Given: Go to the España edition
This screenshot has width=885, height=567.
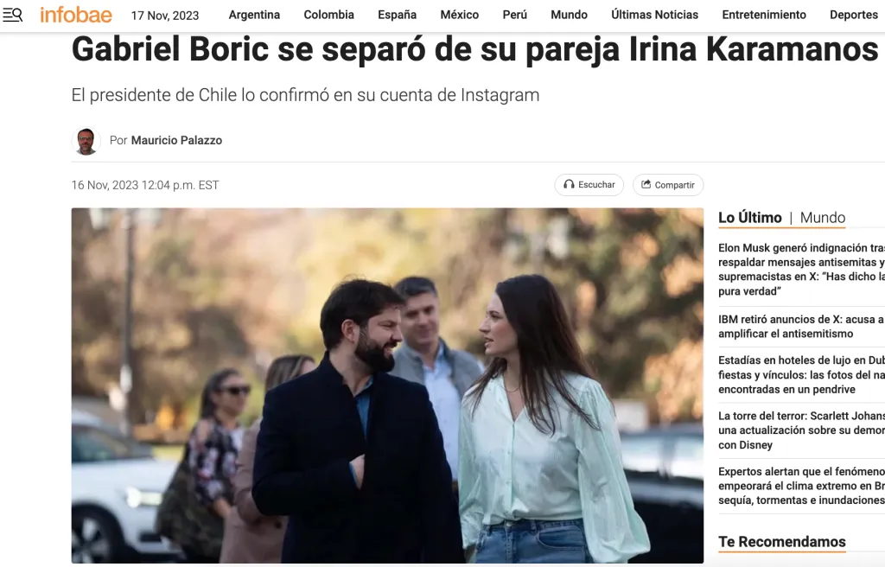Looking at the screenshot, I should tap(397, 15).
